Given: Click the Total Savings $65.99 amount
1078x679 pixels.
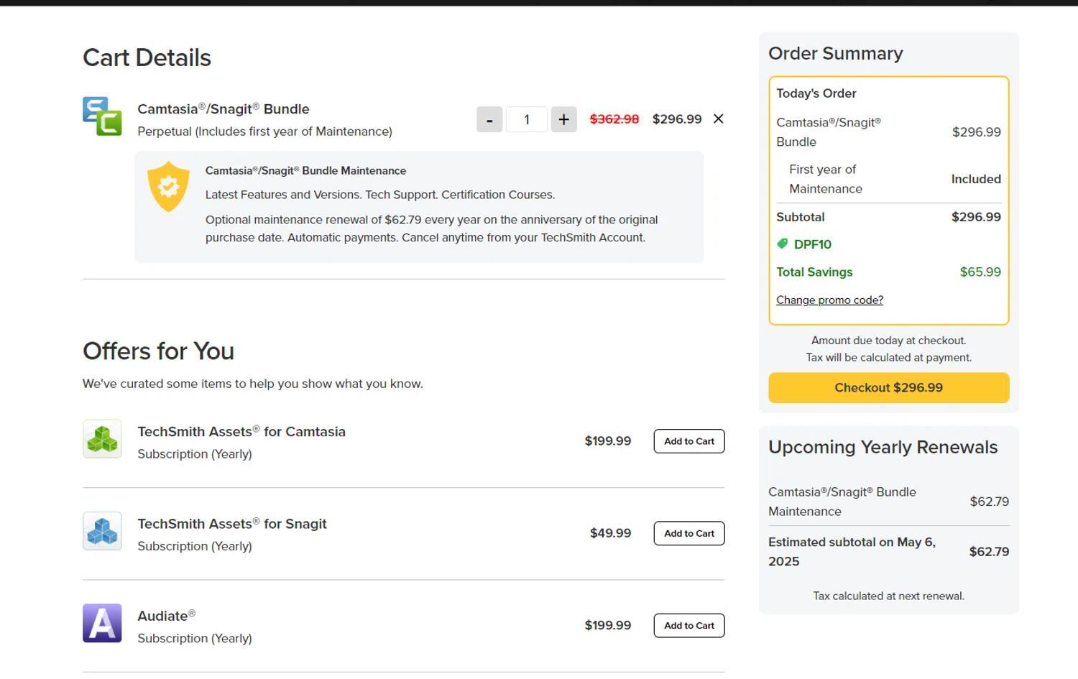Looking at the screenshot, I should [980, 272].
